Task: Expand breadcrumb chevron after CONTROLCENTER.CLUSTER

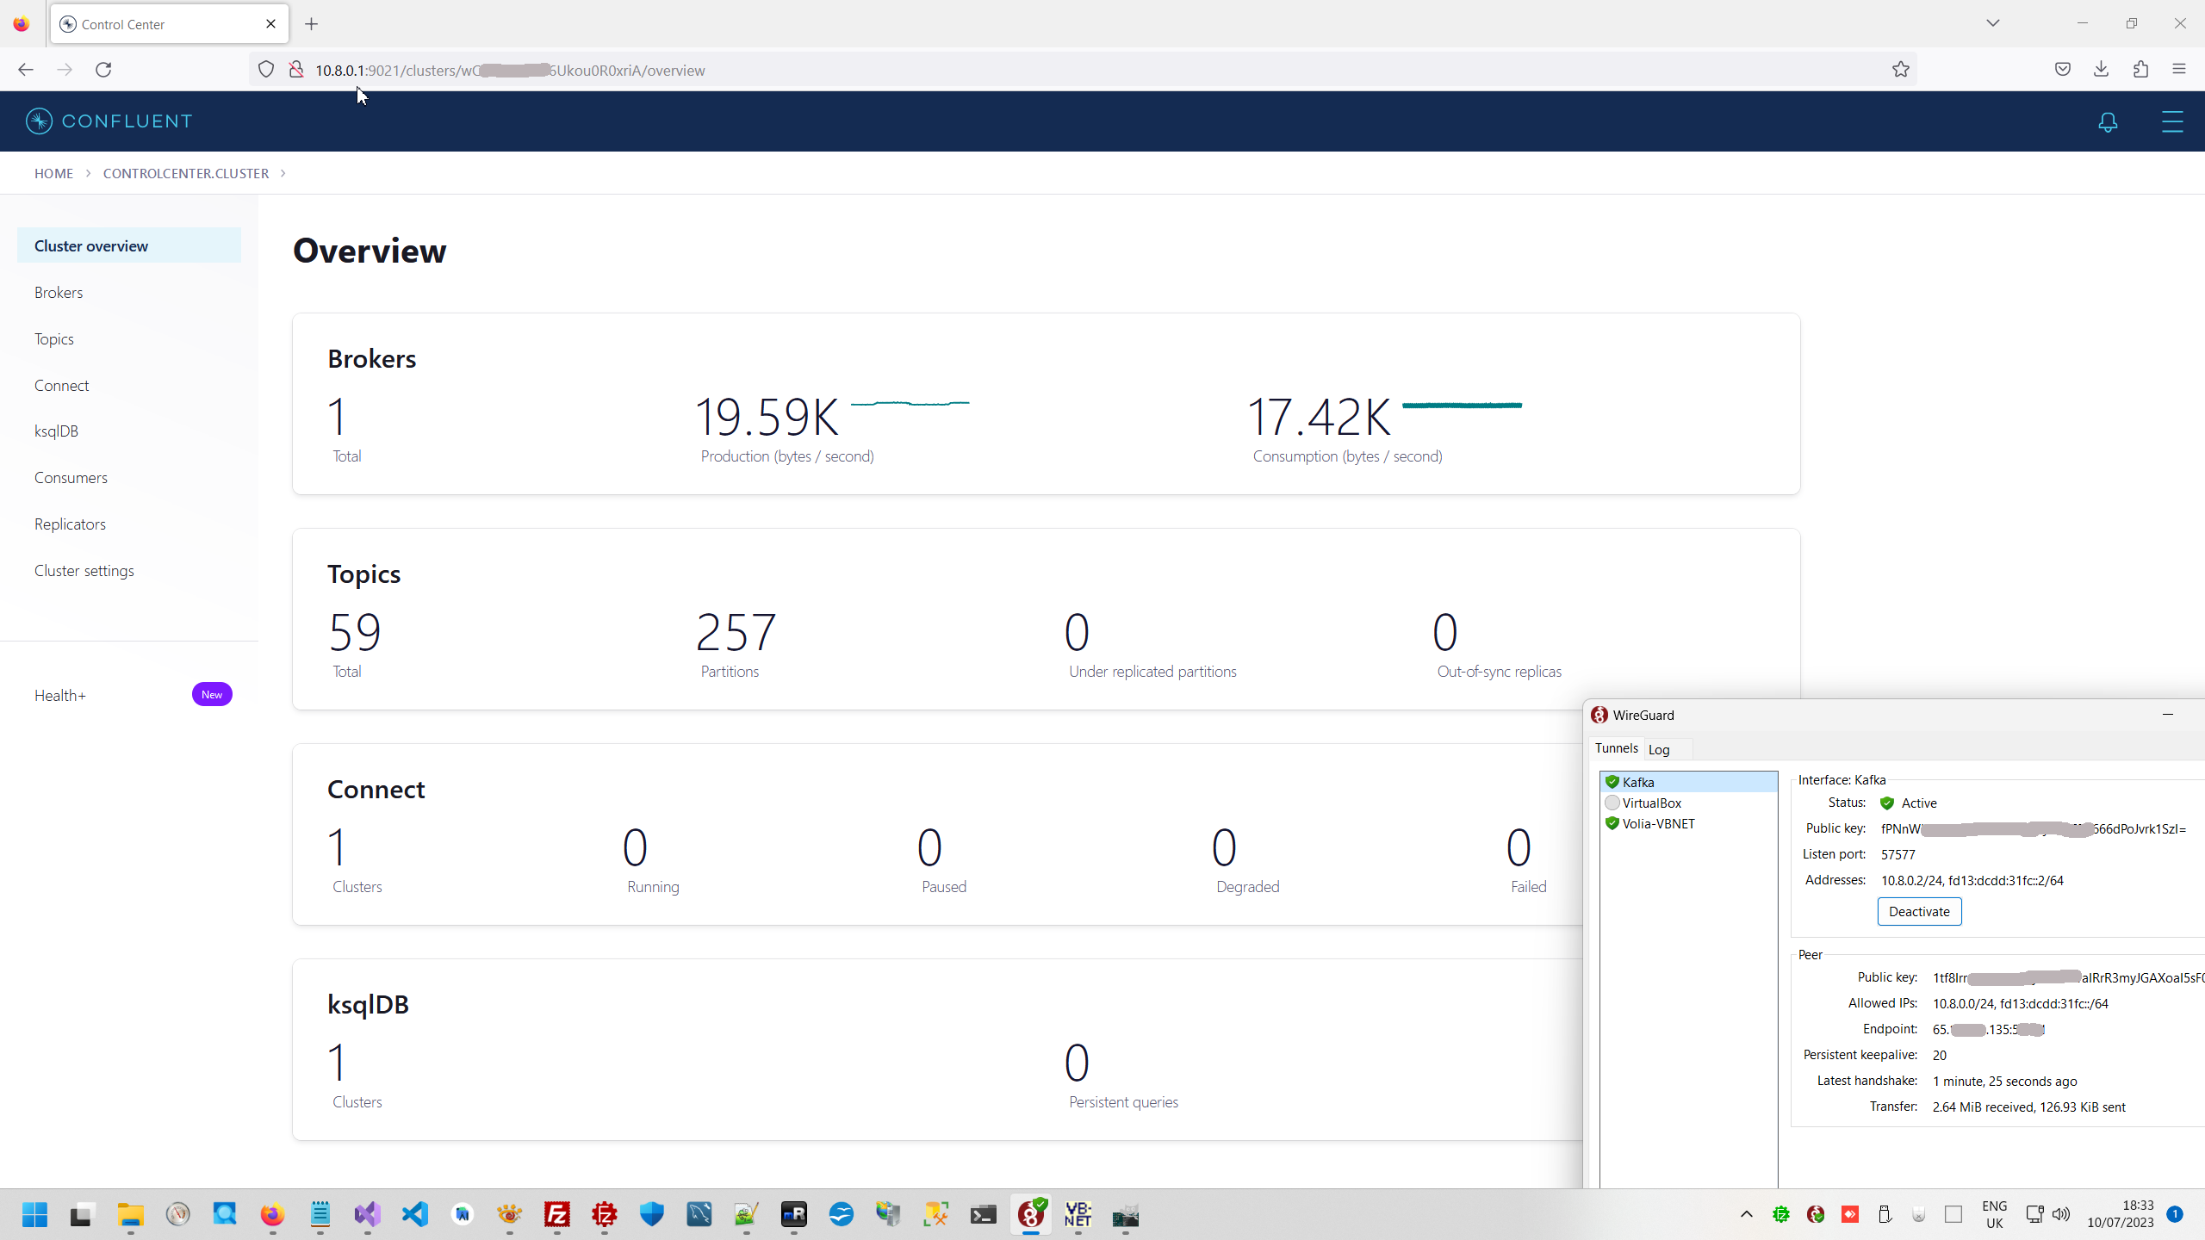Action: (x=283, y=173)
